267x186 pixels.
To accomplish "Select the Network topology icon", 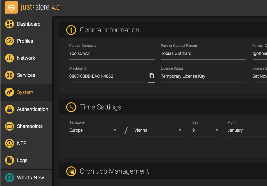I will [10, 58].
